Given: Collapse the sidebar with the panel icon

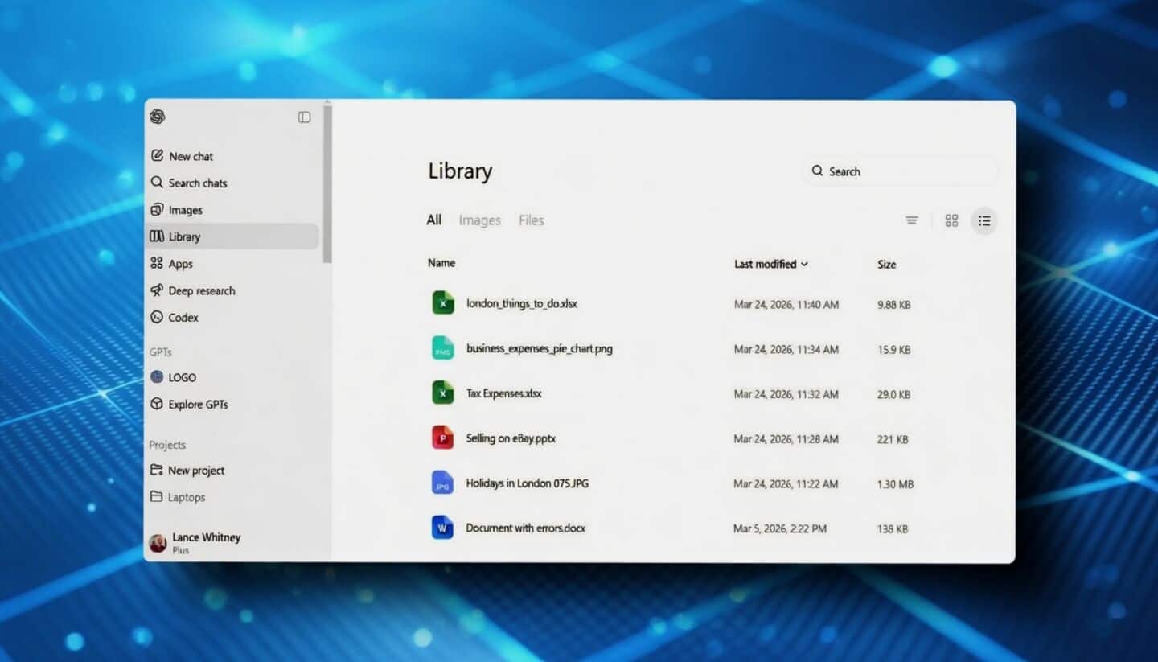Looking at the screenshot, I should point(304,117).
